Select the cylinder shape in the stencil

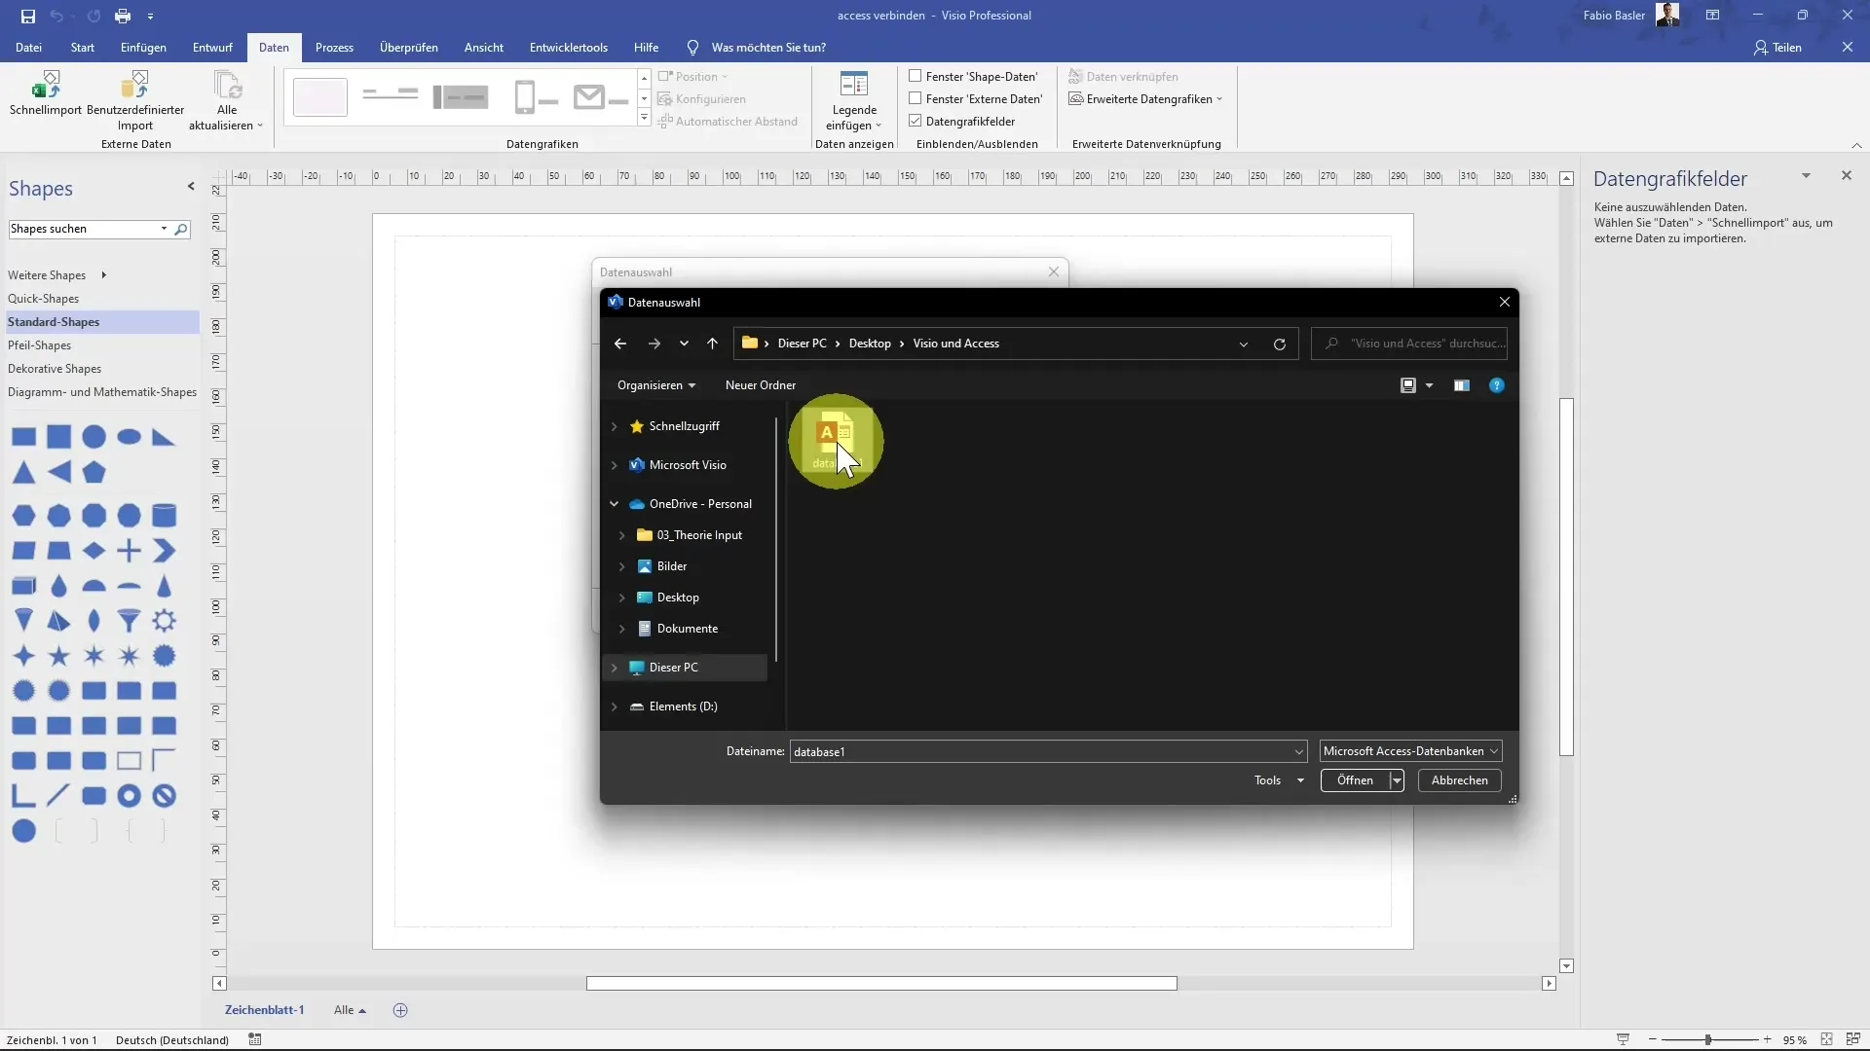164,515
